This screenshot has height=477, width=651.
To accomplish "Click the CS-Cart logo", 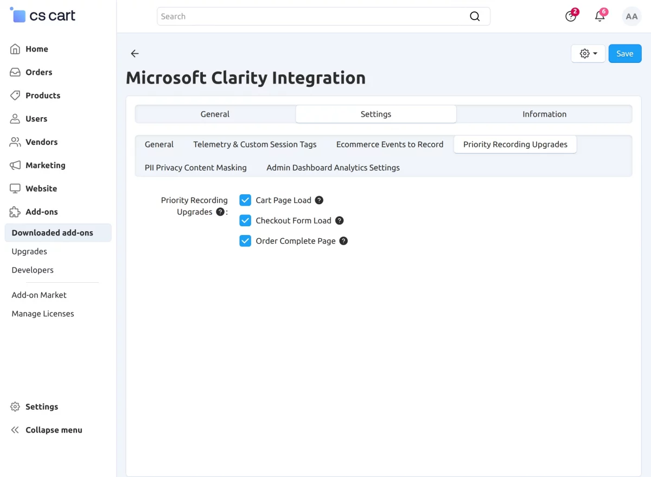I will 43,16.
